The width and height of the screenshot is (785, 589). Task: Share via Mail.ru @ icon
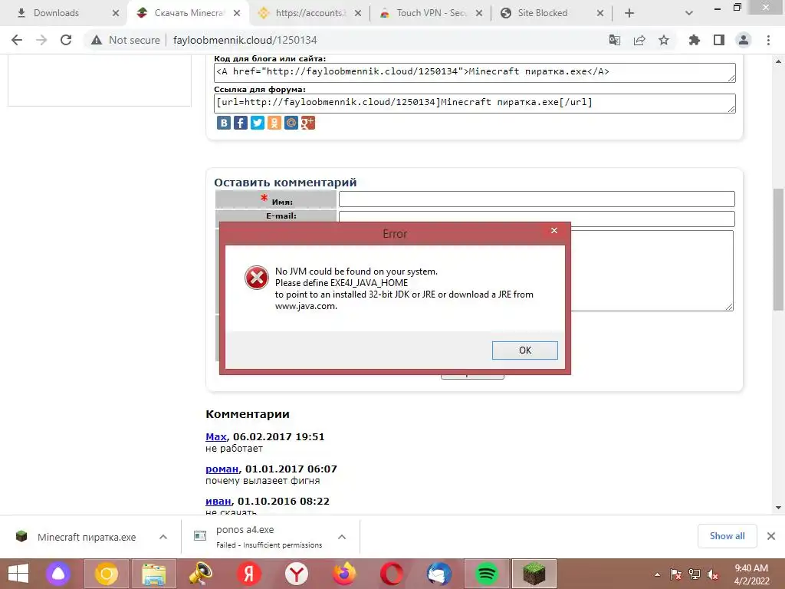(x=291, y=123)
